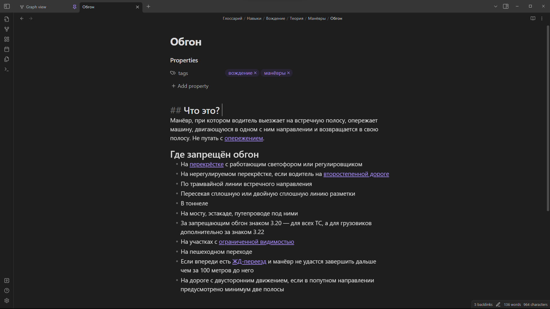Open Манёвры in breadcrumb

pyautogui.click(x=317, y=18)
